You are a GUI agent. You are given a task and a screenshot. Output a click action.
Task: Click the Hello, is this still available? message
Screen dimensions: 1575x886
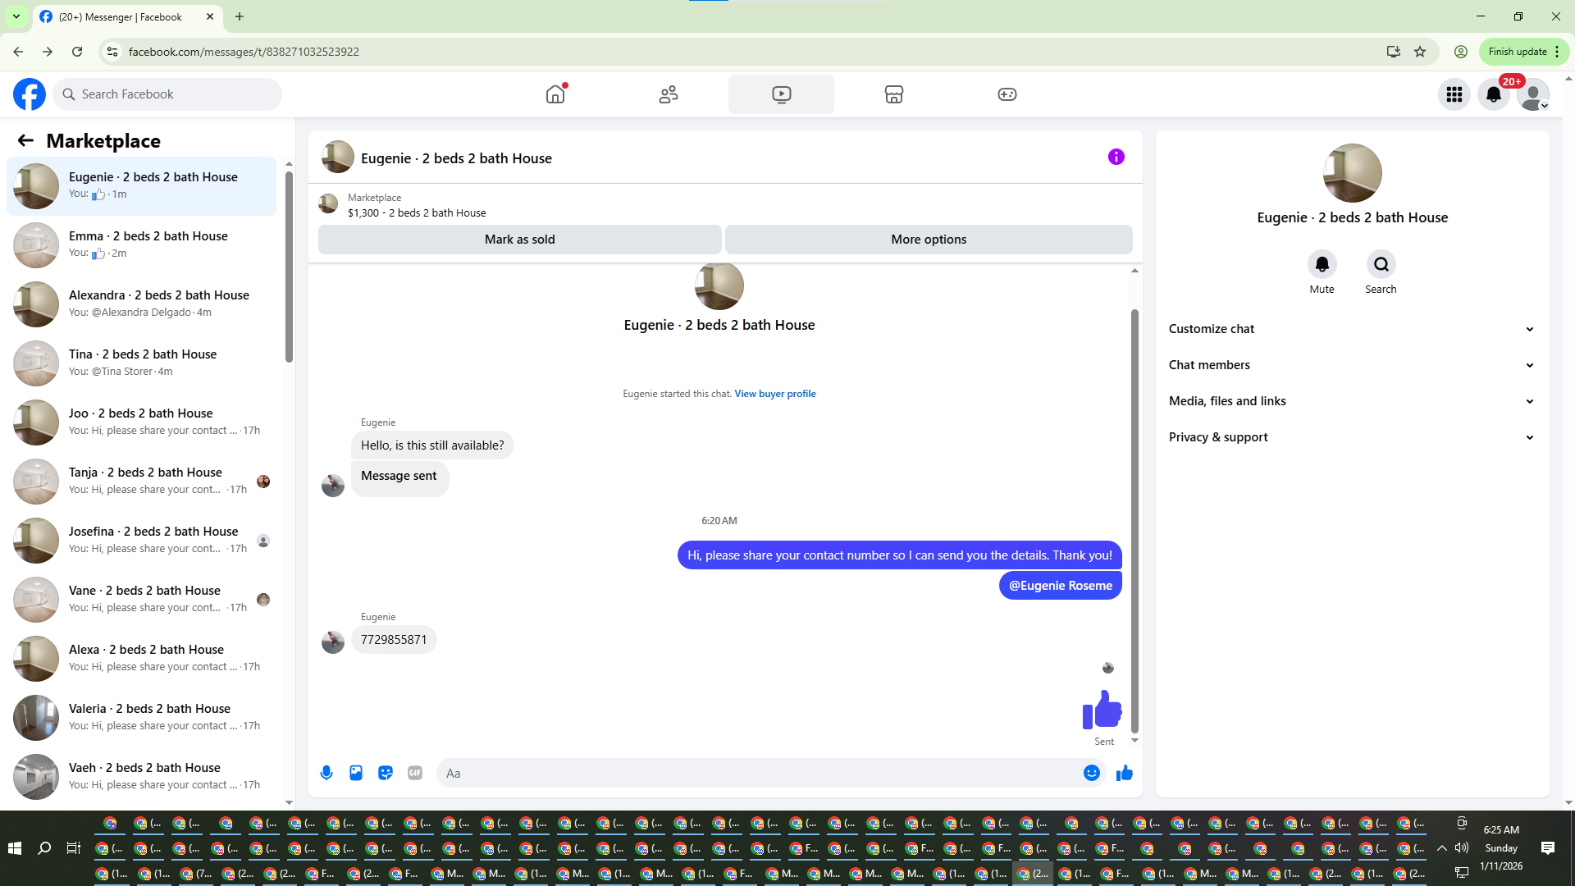coord(432,445)
